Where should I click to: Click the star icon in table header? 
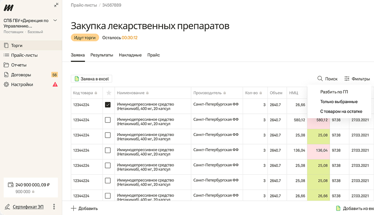pyautogui.click(x=108, y=93)
